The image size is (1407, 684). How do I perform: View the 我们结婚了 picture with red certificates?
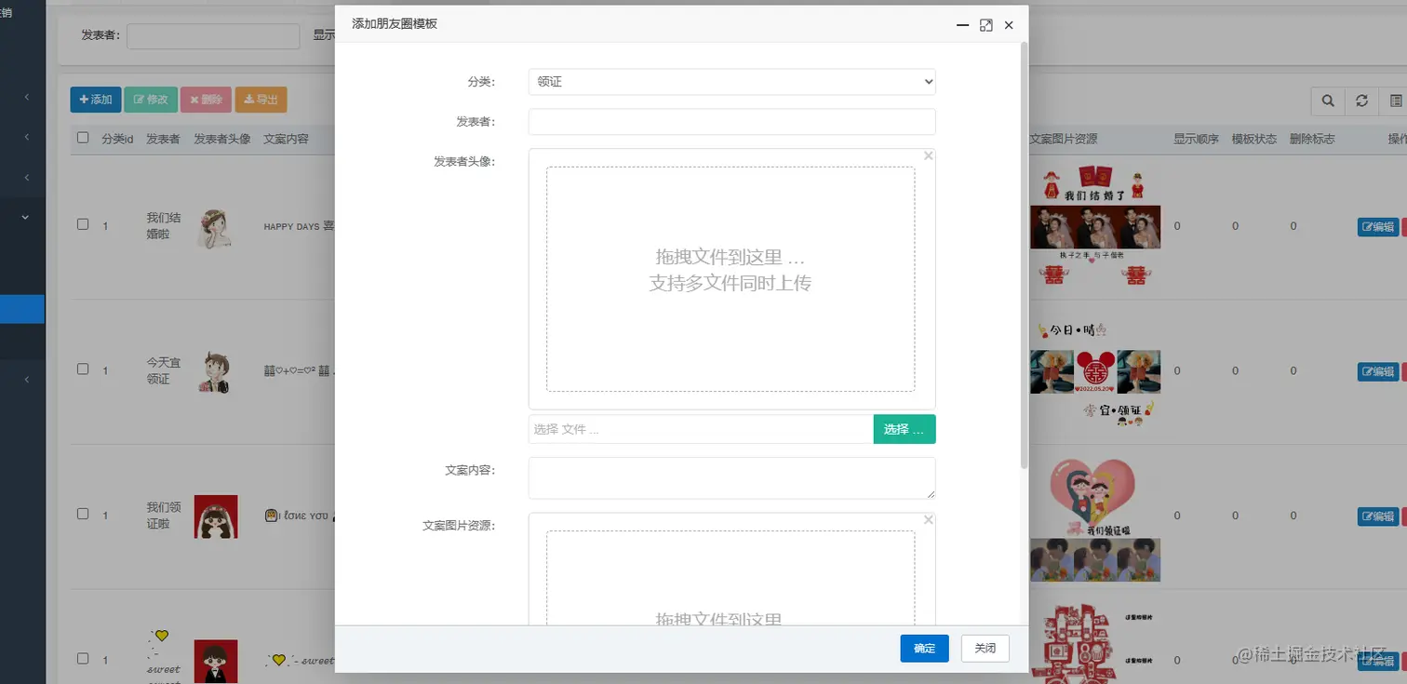pyautogui.click(x=1095, y=185)
